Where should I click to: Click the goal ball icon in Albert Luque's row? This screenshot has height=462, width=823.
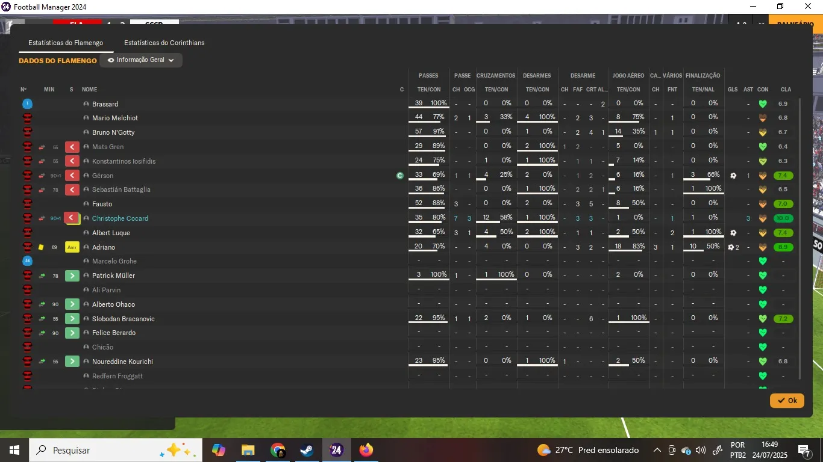click(733, 233)
